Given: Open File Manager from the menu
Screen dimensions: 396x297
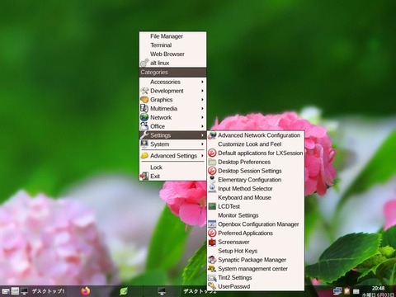Looking at the screenshot, I should [172, 36].
